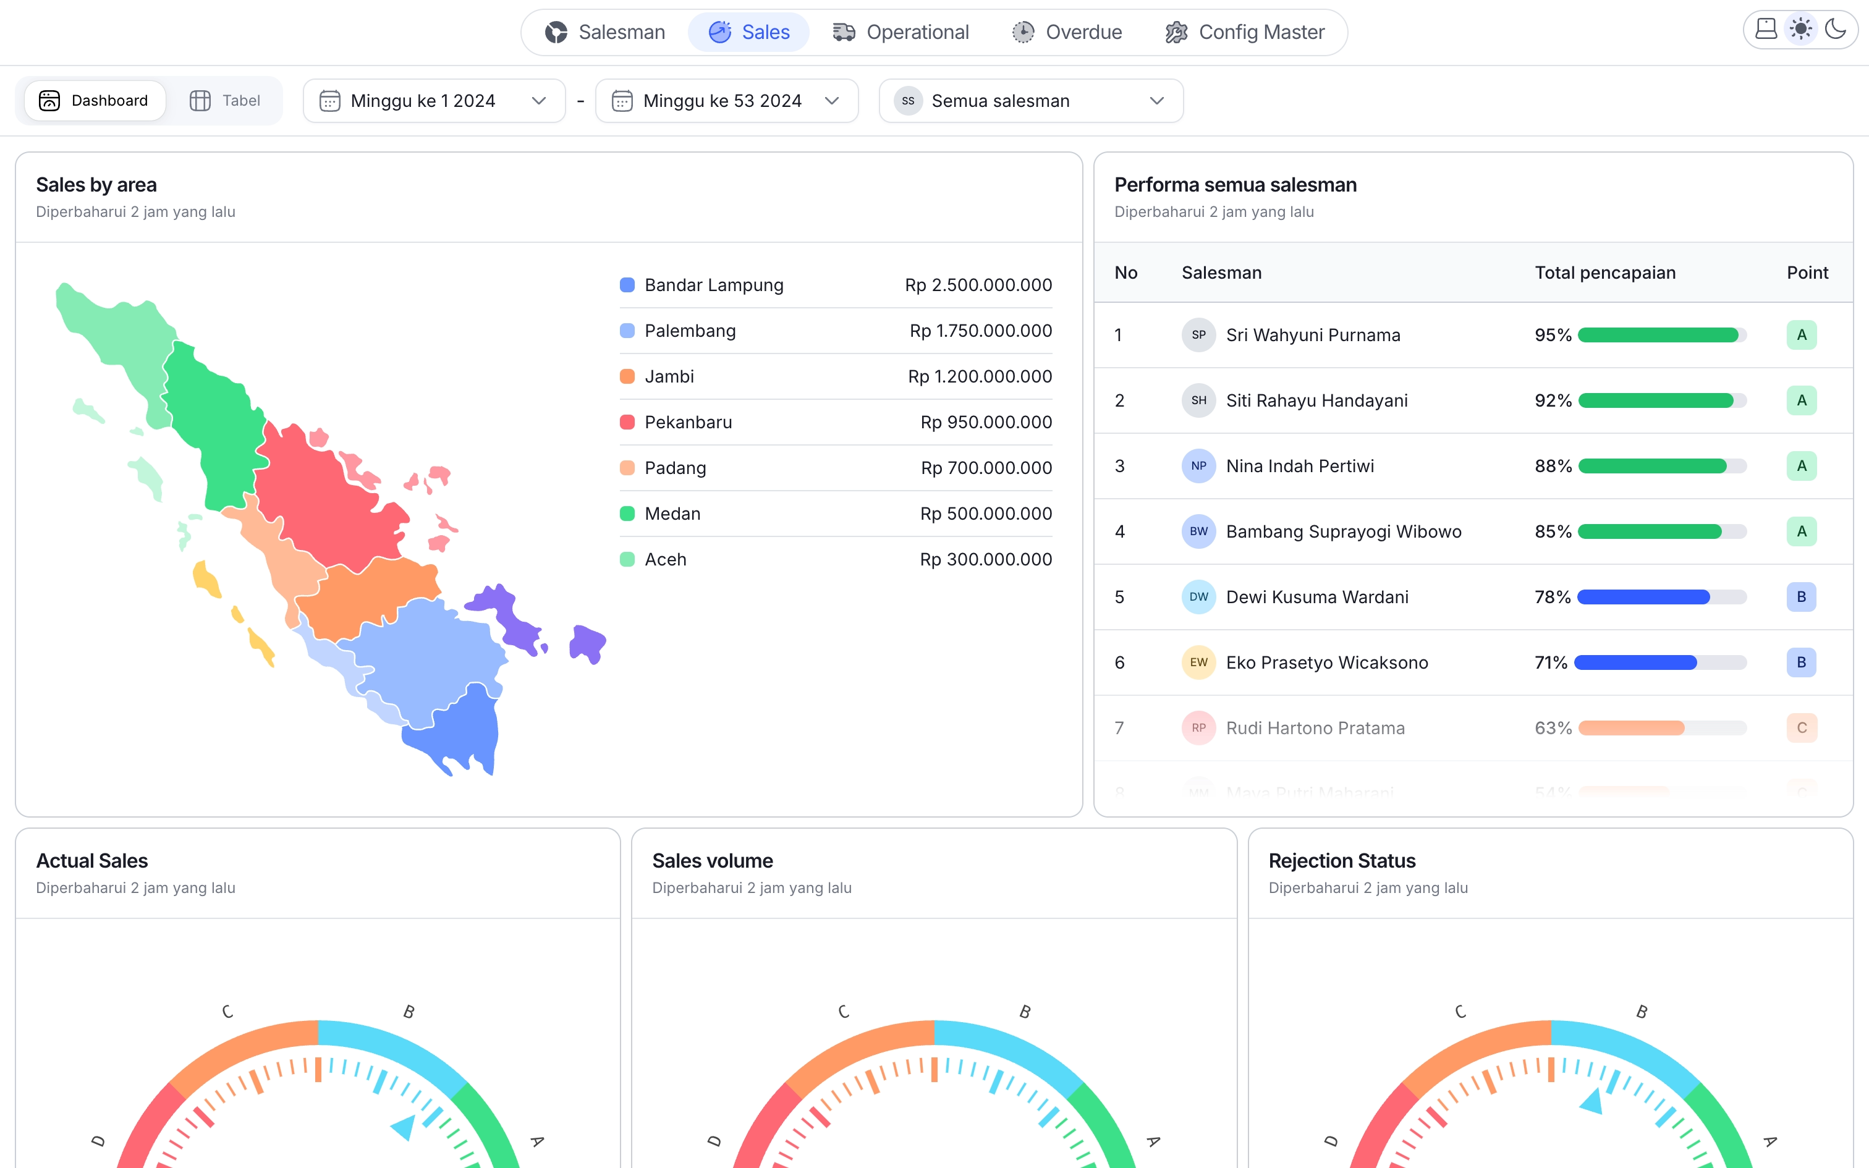This screenshot has height=1168, width=1869.
Task: Click the BW avatar of Bambang
Action: (1198, 531)
